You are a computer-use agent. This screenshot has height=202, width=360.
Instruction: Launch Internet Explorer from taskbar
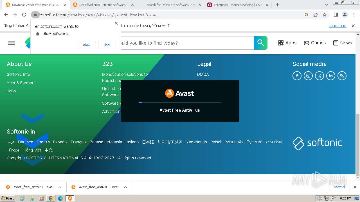22,198
